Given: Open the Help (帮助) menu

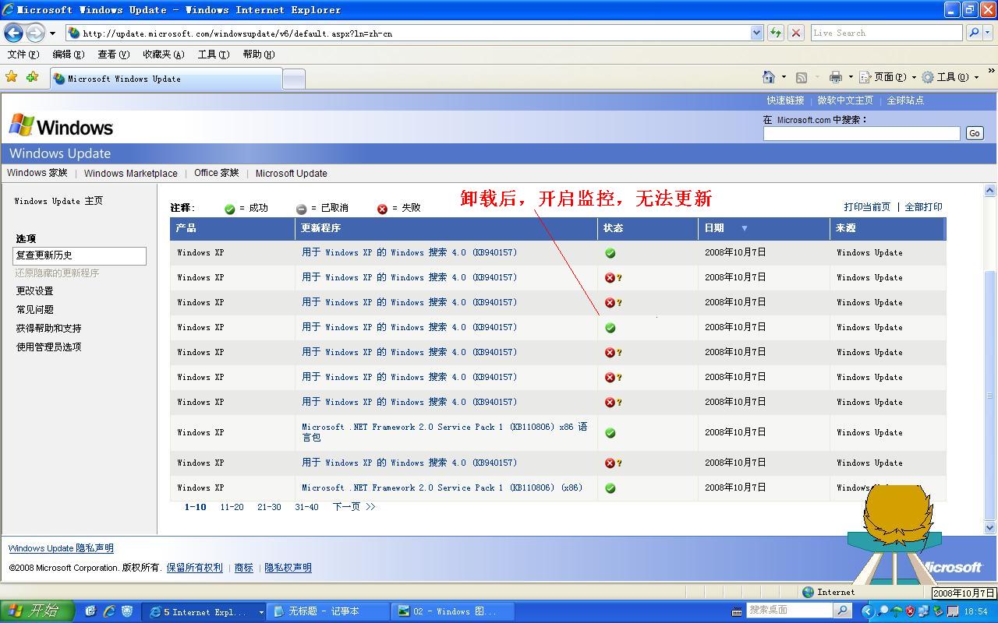Looking at the screenshot, I should pyautogui.click(x=259, y=55).
